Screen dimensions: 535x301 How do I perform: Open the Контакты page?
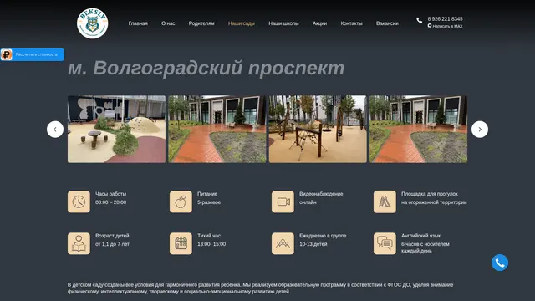pos(351,23)
